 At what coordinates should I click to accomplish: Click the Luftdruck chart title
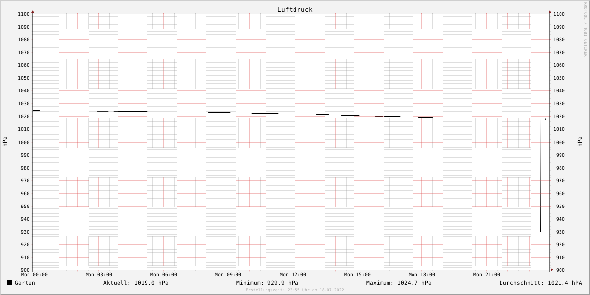(x=295, y=9)
